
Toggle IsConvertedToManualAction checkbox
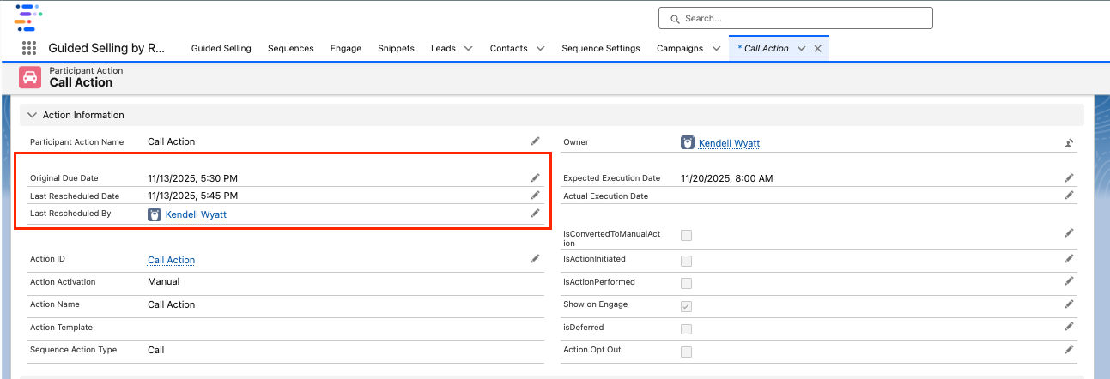coord(686,235)
